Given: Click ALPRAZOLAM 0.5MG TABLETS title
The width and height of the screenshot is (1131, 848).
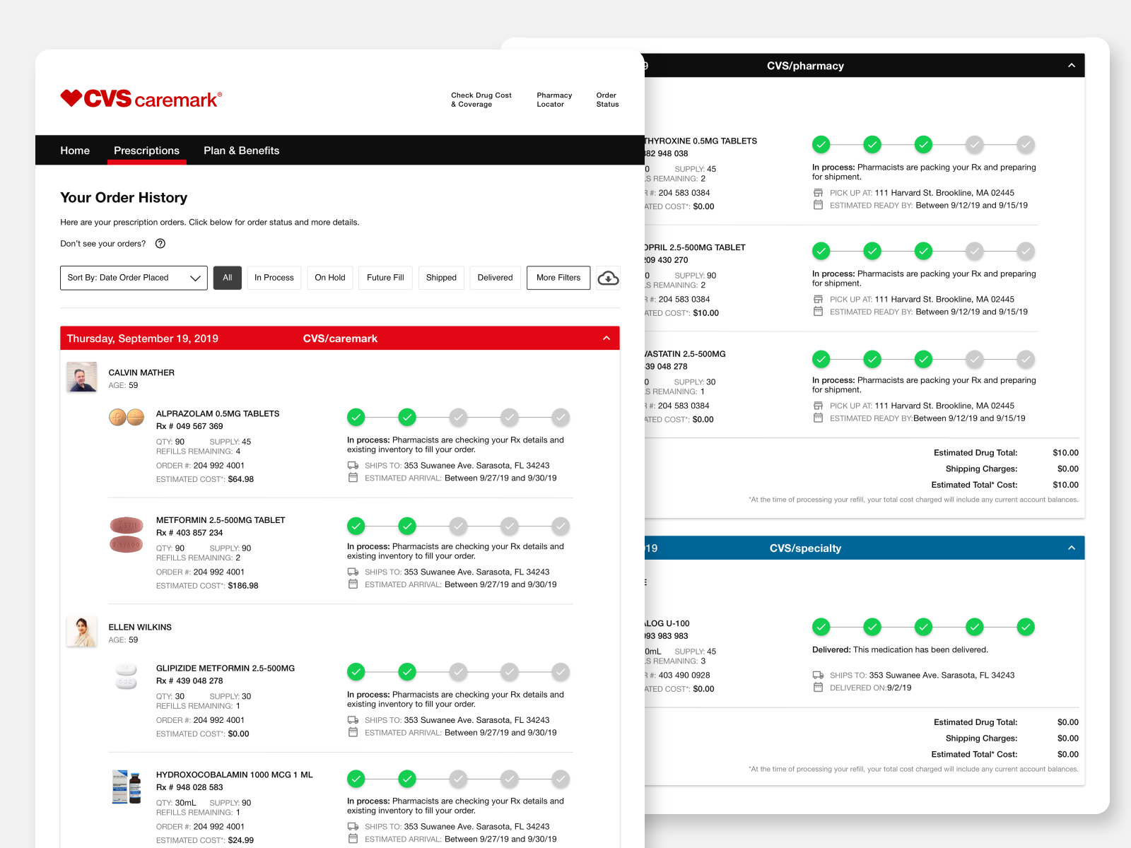Looking at the screenshot, I should [x=218, y=414].
